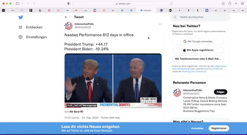Click the privacy shield icon in toolbar
247x135 pixels.
(69, 3)
